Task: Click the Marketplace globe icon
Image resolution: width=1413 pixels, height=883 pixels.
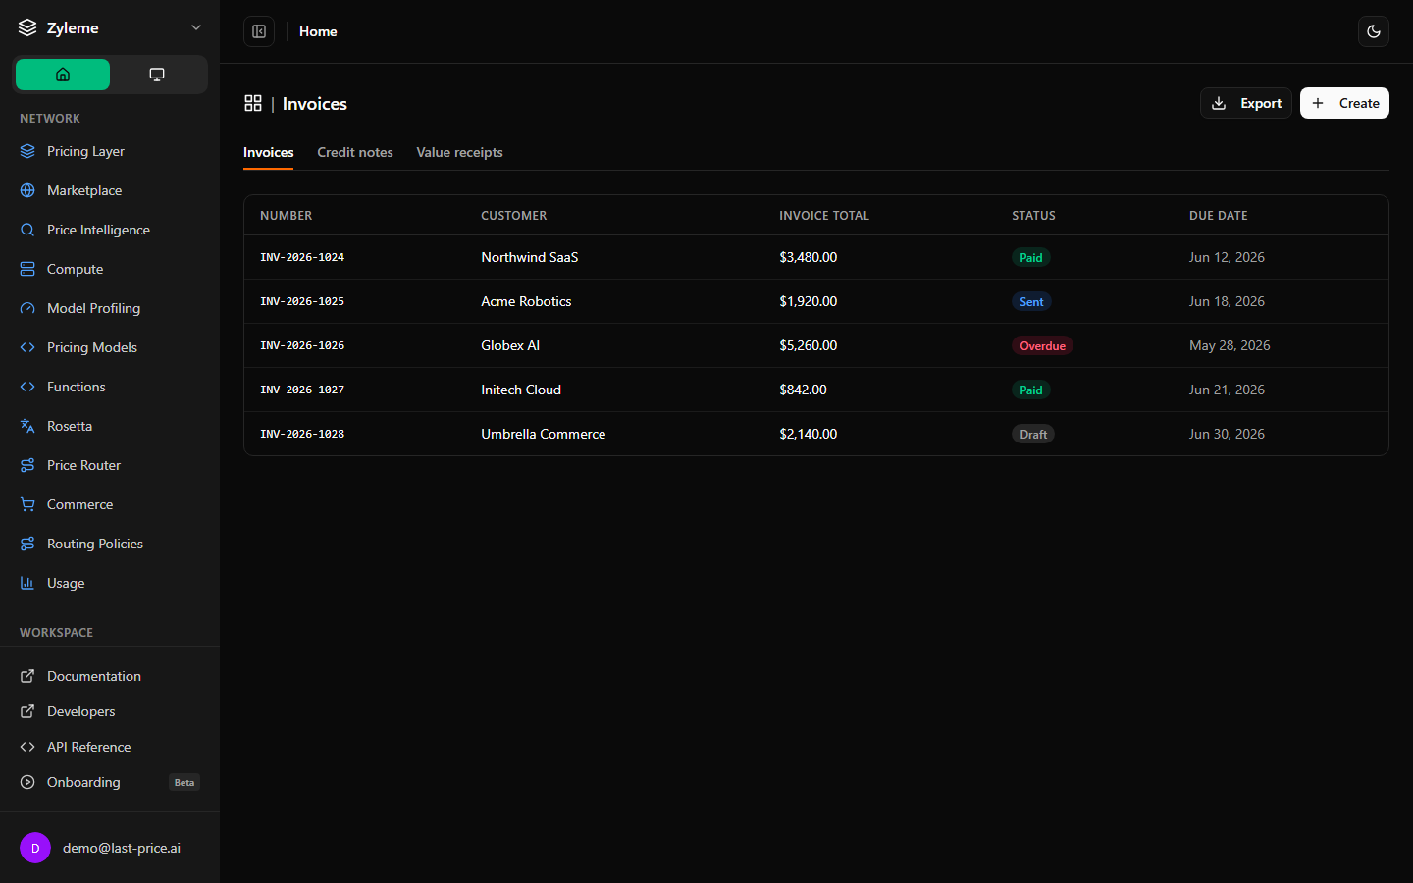Action: (x=27, y=190)
